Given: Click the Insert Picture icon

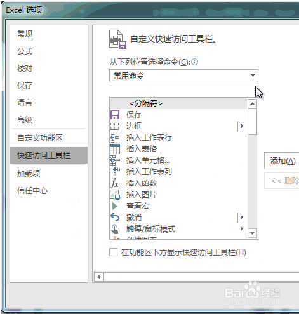Looking at the screenshot, I should pos(115,195).
